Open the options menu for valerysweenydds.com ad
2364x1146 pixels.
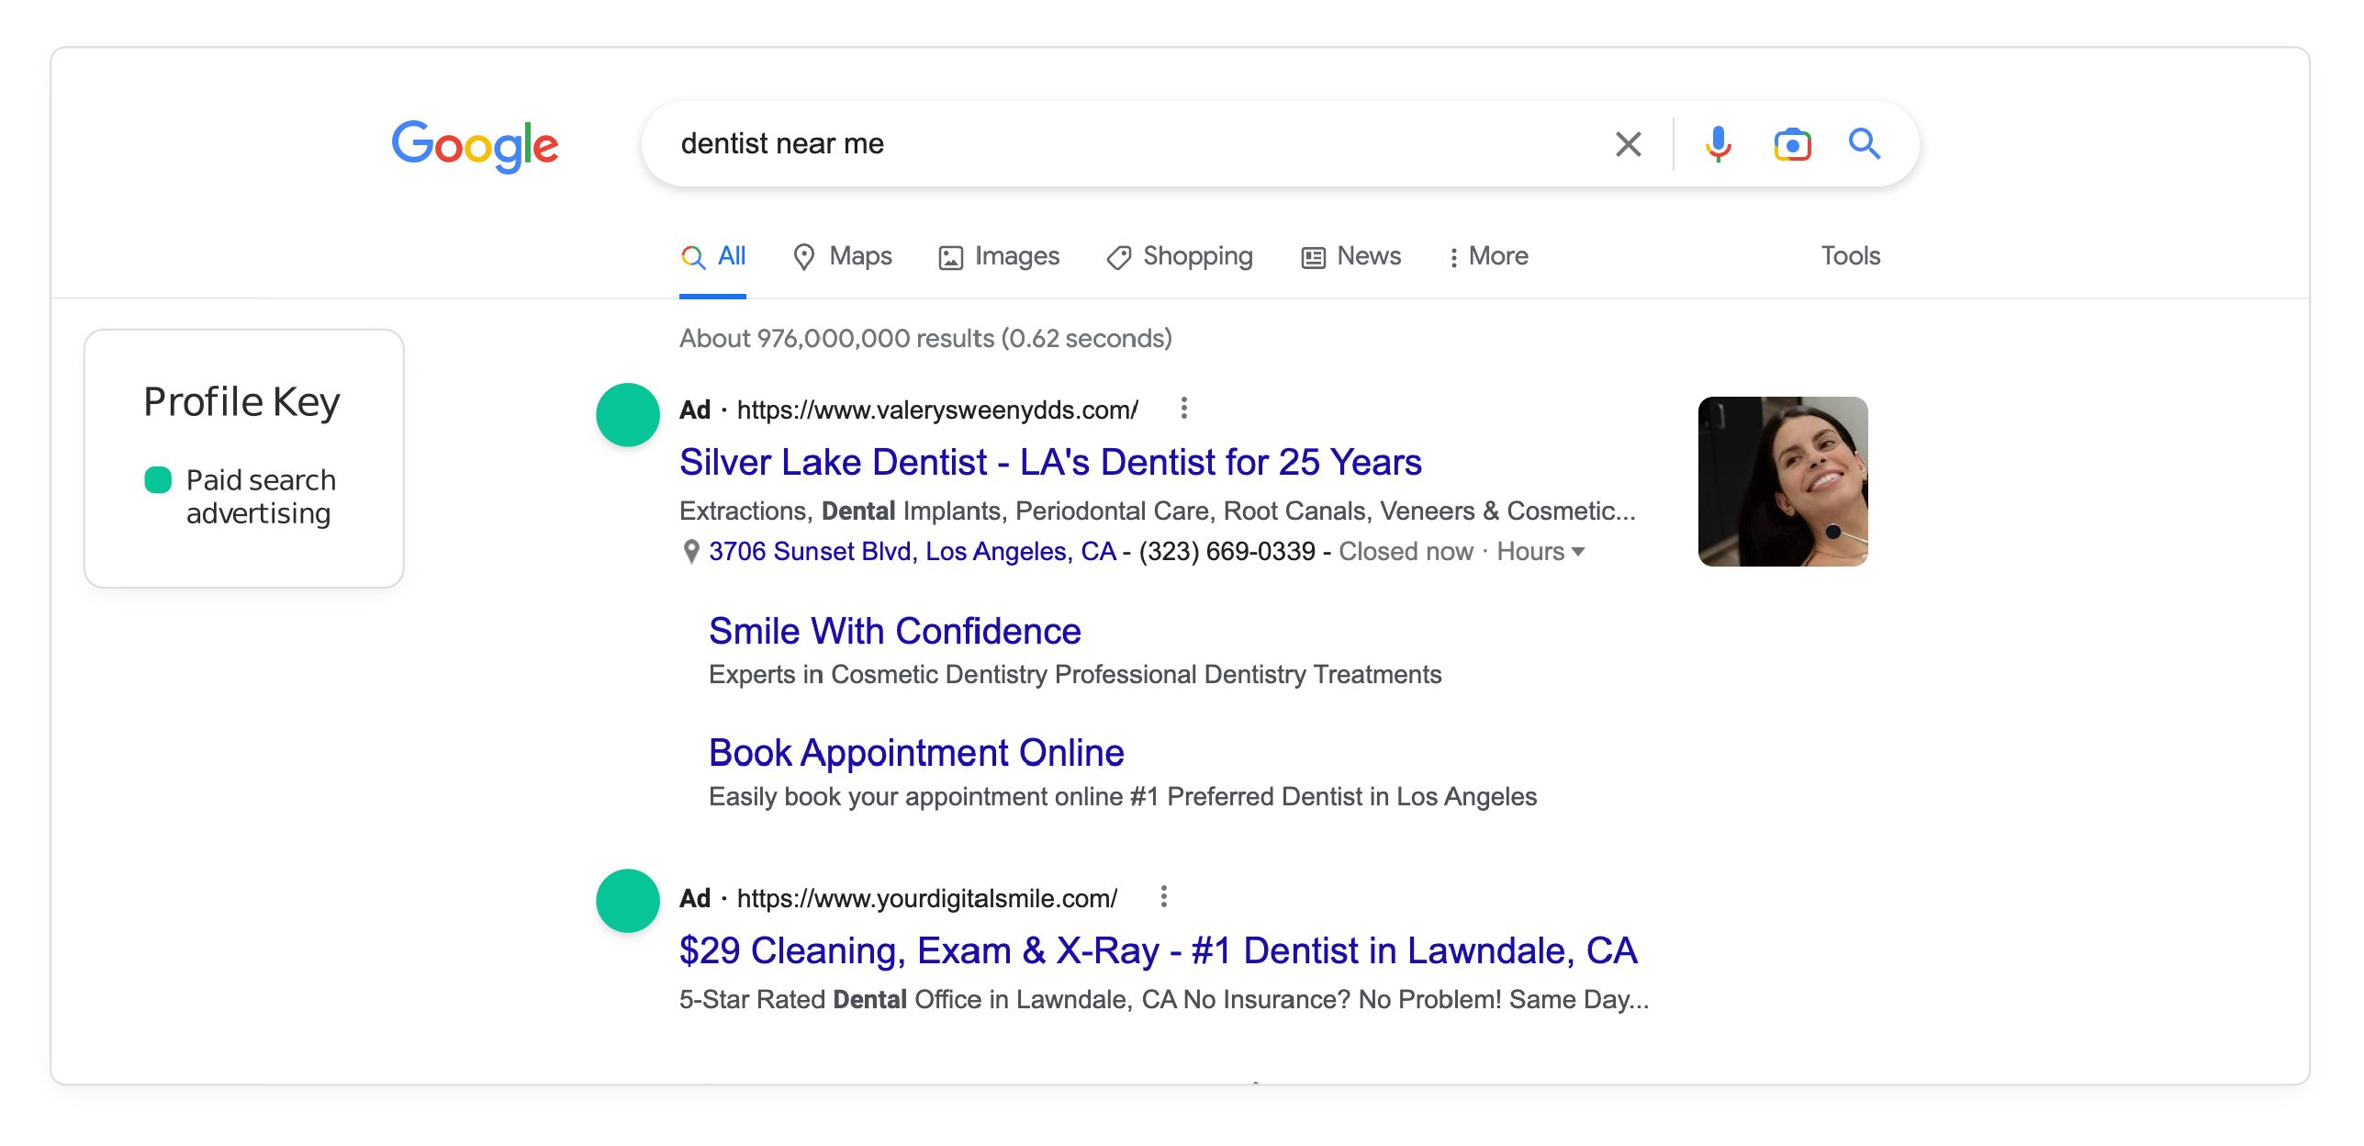1184,409
